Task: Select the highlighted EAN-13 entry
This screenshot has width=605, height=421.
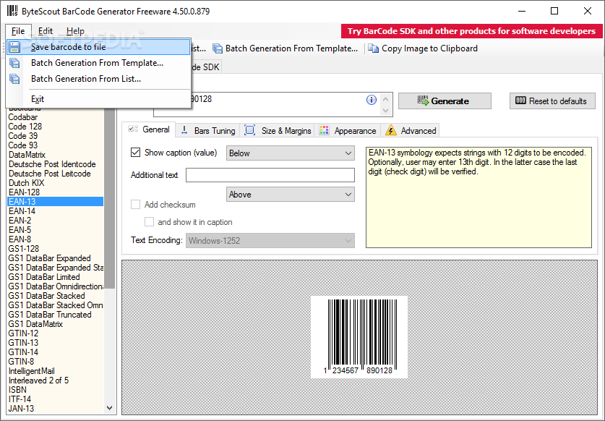Action: tap(55, 202)
